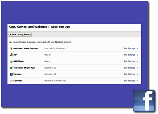Go back to App Privacy
The height and width of the screenshot is (114, 158).
click(x=20, y=34)
